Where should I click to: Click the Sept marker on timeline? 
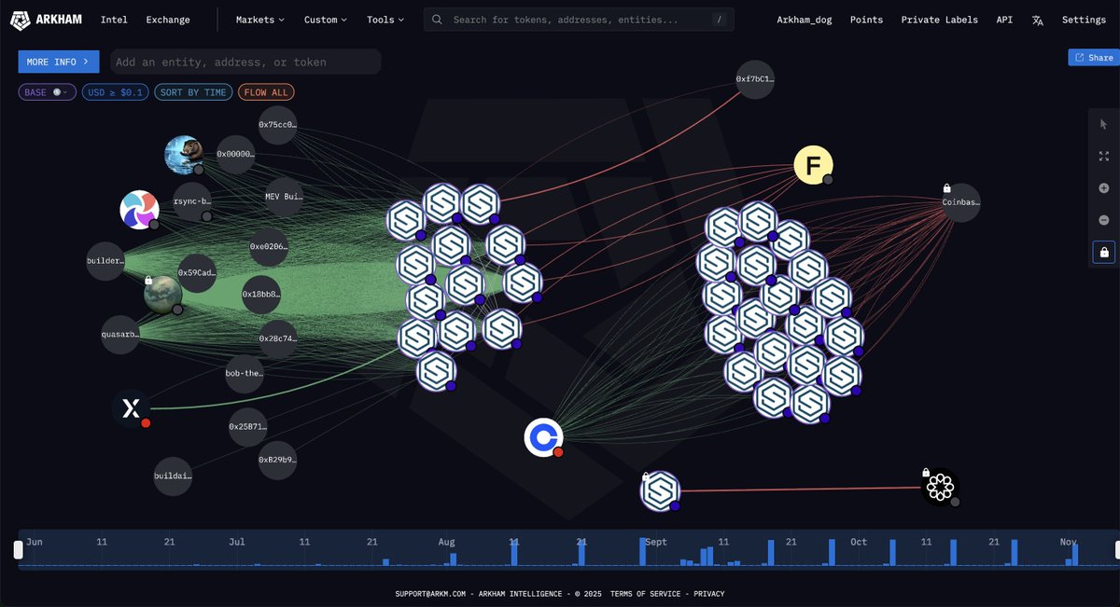coord(655,542)
